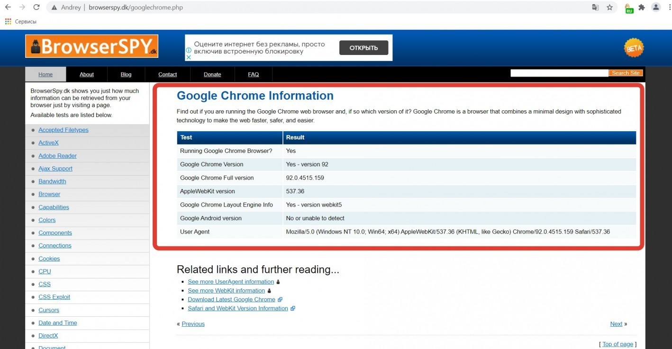This screenshot has width=672, height=349.
Task: Click the Search Site button
Action: (x=626, y=73)
